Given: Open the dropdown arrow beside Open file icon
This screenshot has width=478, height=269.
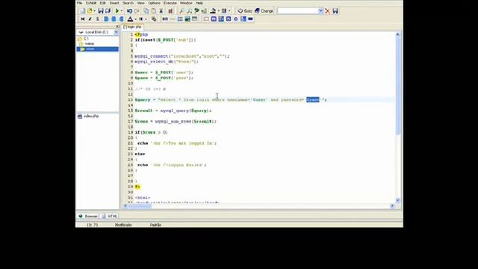Looking at the screenshot, I should click(94, 11).
